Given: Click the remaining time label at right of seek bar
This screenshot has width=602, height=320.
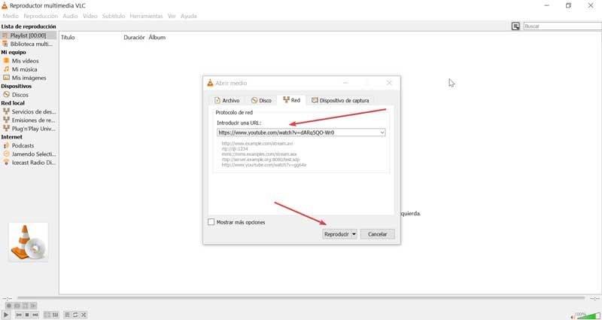Looking at the screenshot, I should (x=594, y=298).
